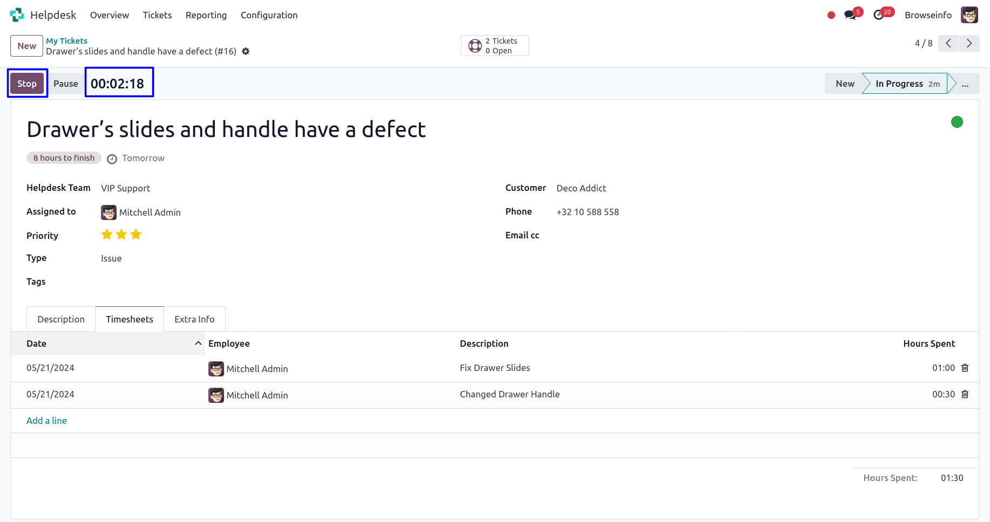Screen dimensions: 990x522
Task: Open the ticket settings gear menu
Action: (246, 51)
